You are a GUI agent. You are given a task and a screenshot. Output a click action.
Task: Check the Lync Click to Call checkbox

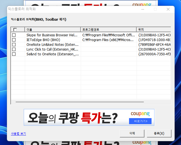coord(14,49)
